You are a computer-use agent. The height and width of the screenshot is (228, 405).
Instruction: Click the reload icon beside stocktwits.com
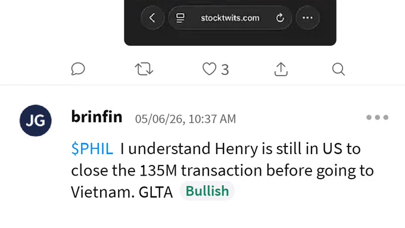pos(280,18)
